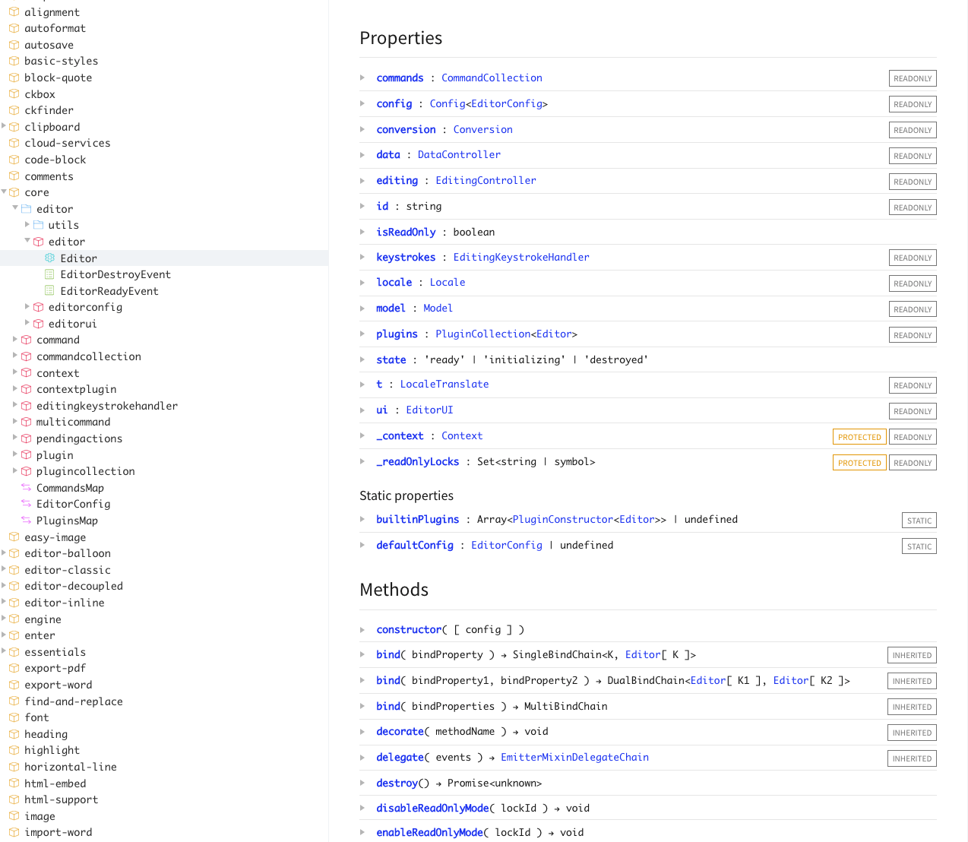Click the typedef icon beside CommandsMap
968x842 pixels.
(26, 488)
